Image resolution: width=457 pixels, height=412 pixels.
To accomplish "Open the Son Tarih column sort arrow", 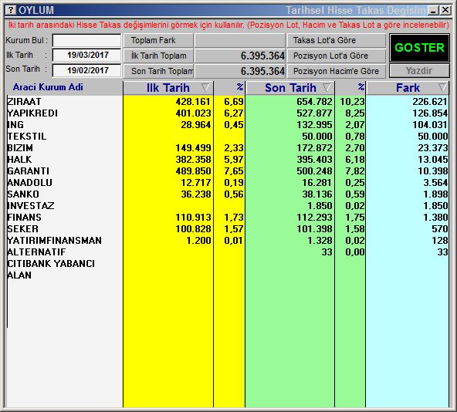I will [327, 87].
